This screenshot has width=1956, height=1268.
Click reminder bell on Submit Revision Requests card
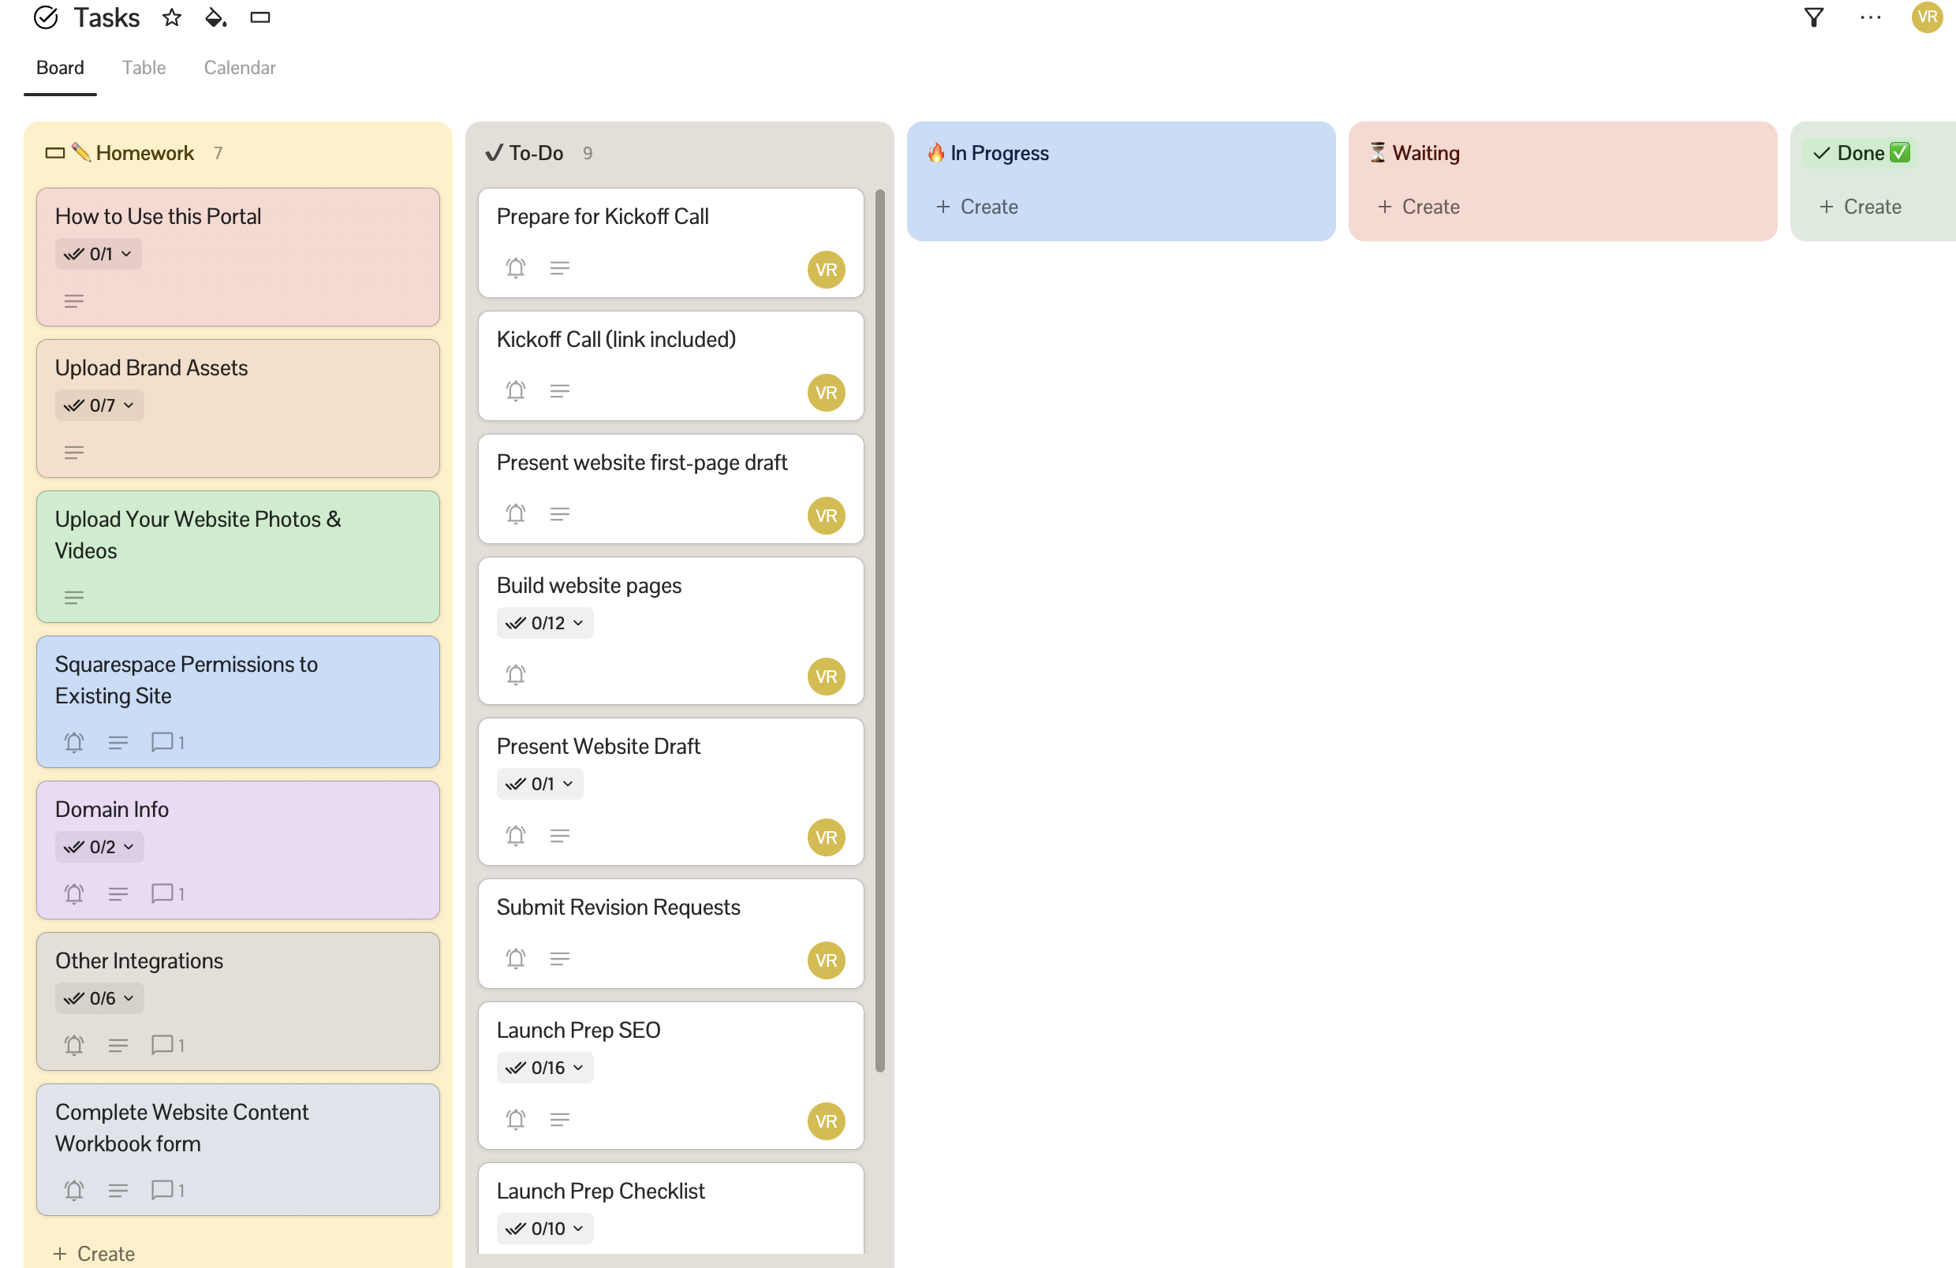[515, 959]
